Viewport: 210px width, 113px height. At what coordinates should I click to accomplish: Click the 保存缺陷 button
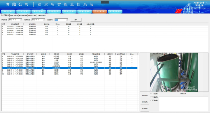click(x=145, y=102)
